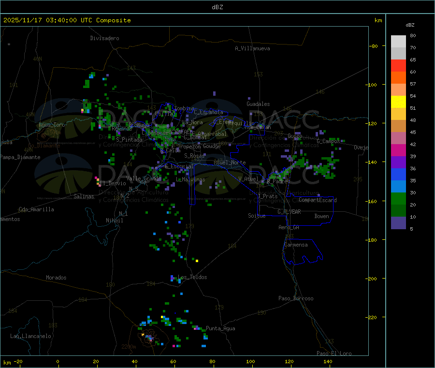435x368 pixels.
Task: Click the Pampa_Diamante place label
Action: [x=20, y=157]
